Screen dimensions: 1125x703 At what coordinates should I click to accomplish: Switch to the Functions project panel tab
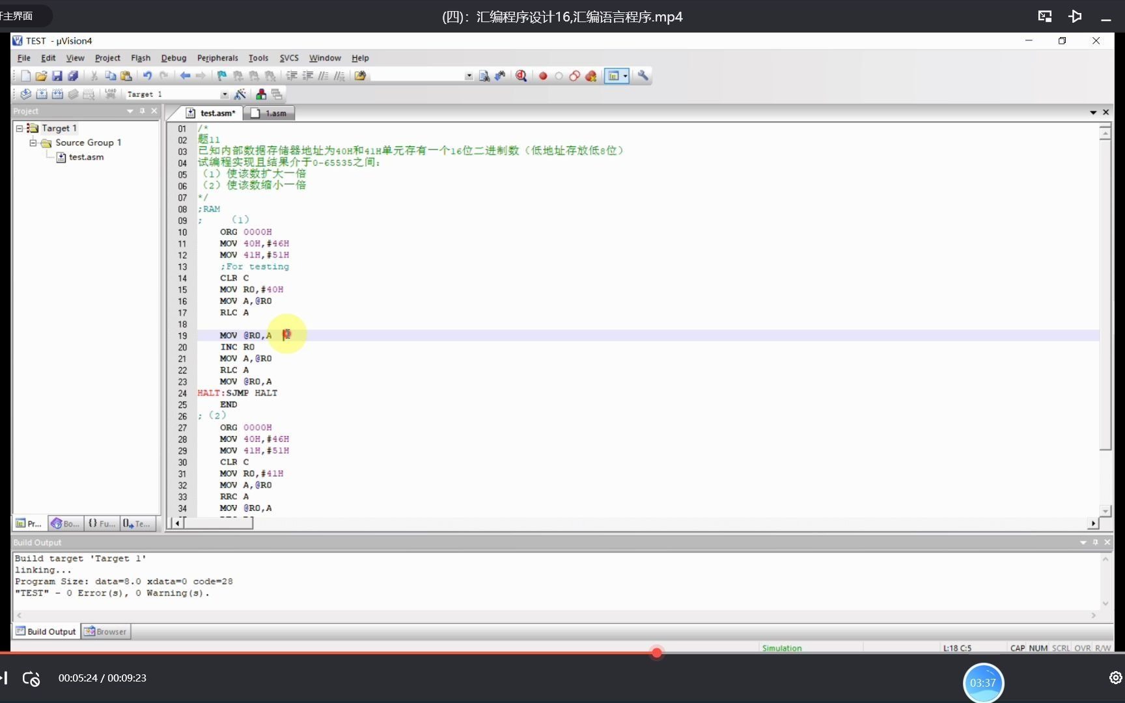tap(102, 523)
